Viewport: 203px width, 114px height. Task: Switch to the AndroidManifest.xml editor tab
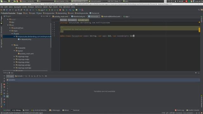pos(111,16)
